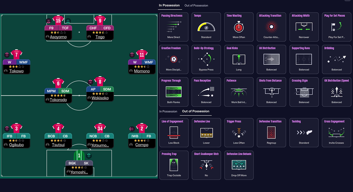Viewport: 353px width, 192px height.
Task: Click the Crossing Style pitch icon
Action: (304, 92)
